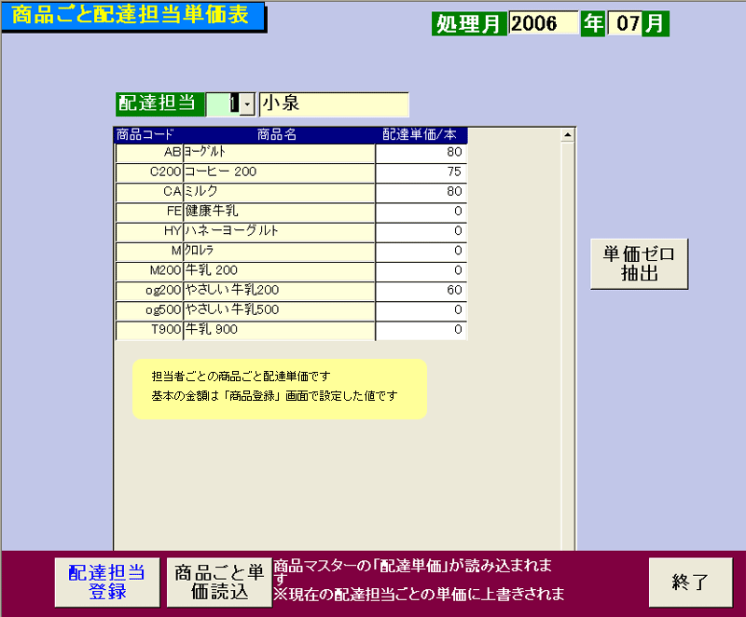Click the unit price cell for ヨーグルト

(420, 152)
